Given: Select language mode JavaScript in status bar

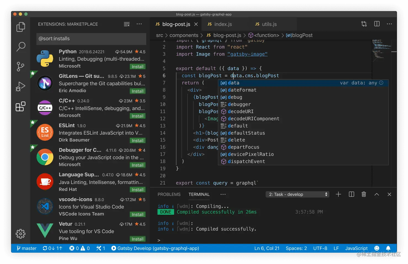Looking at the screenshot, I should tap(356, 248).
